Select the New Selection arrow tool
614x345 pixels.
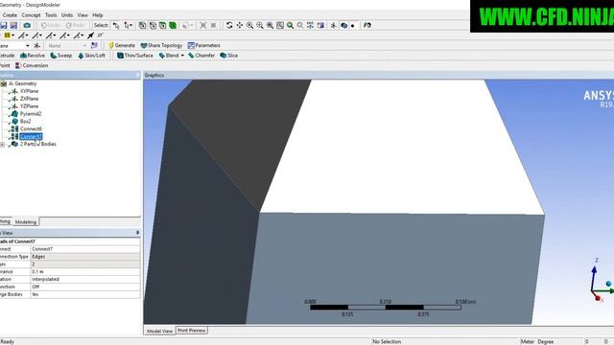coord(116,25)
